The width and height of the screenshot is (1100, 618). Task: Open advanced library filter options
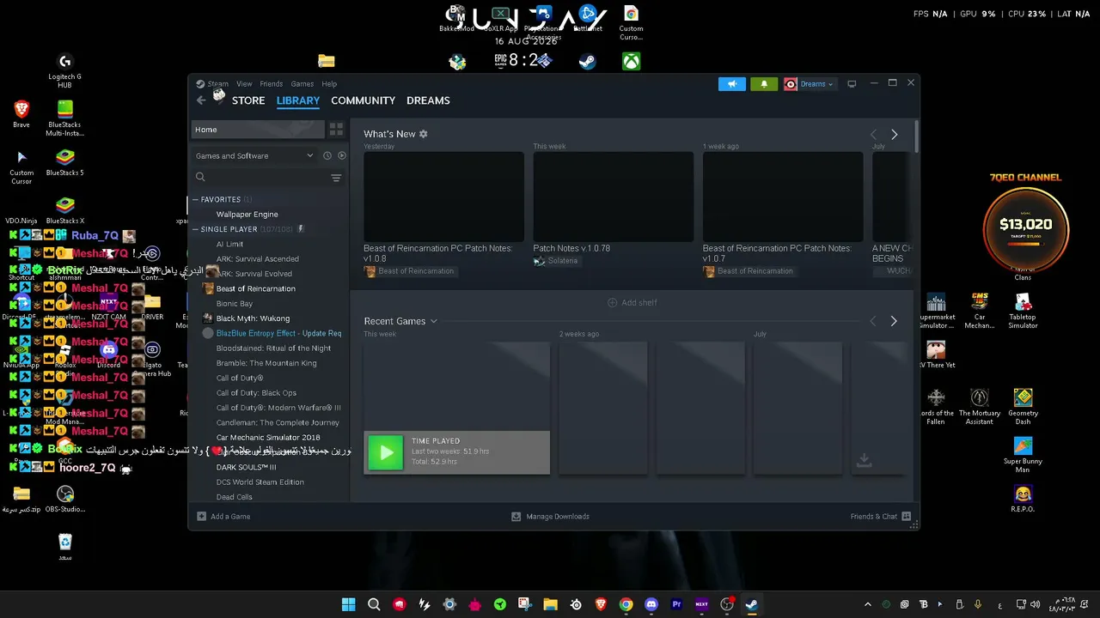click(x=336, y=178)
